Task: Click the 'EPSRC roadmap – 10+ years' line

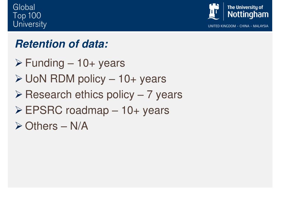Action: tap(97, 110)
